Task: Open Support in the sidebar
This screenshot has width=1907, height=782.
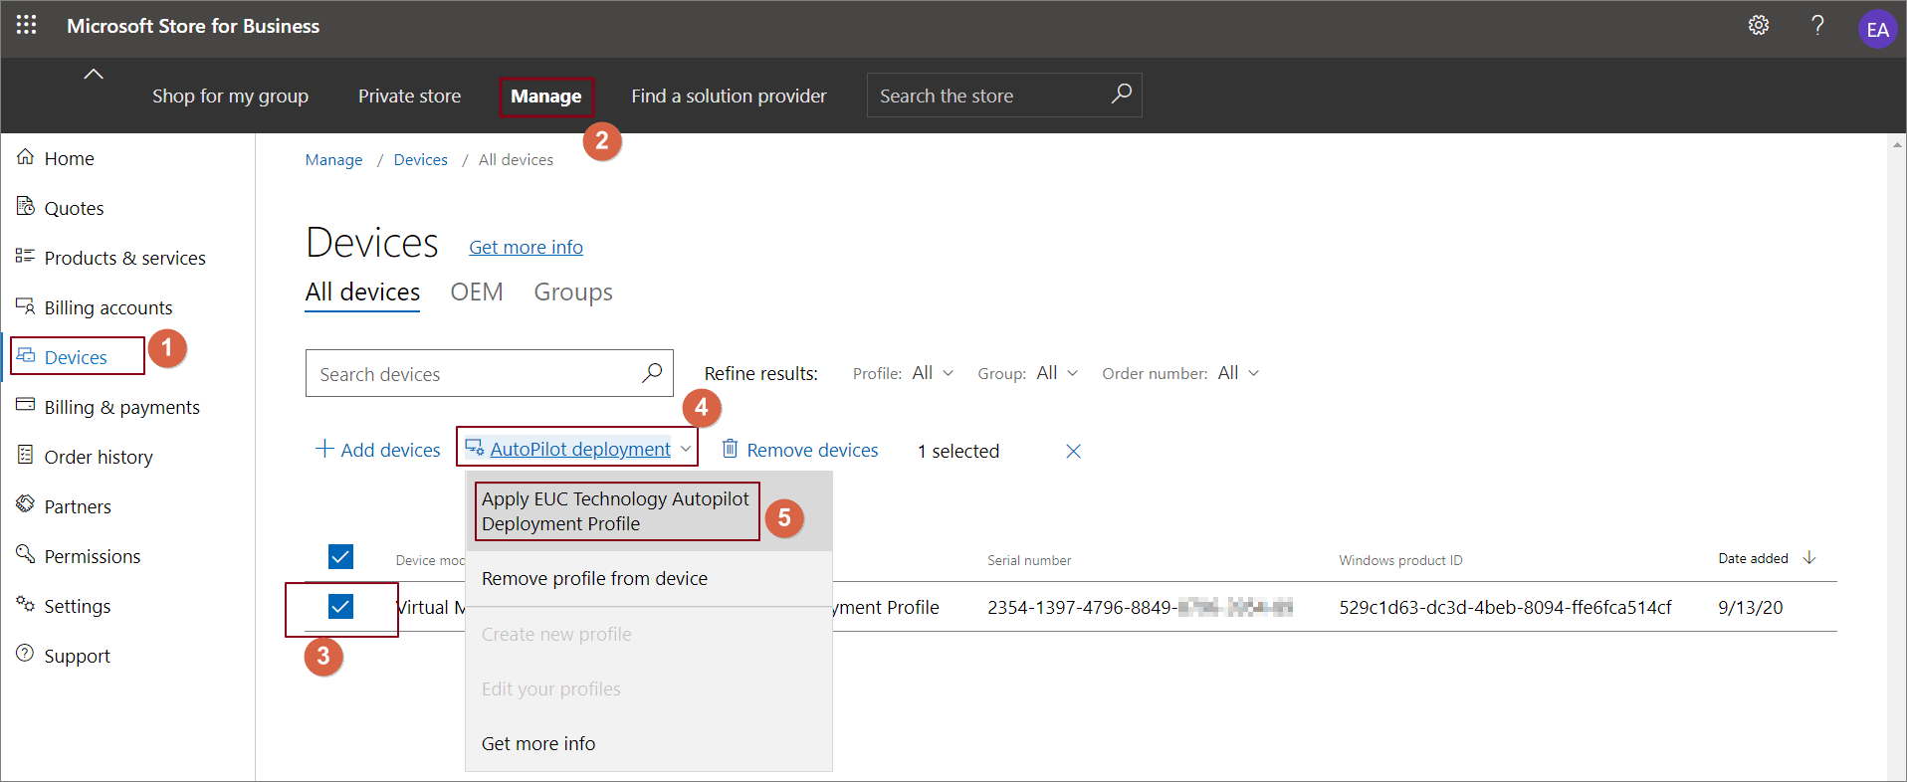Action: pyautogui.click(x=77, y=656)
